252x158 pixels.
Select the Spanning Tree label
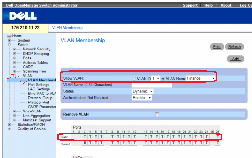[x=34, y=71]
